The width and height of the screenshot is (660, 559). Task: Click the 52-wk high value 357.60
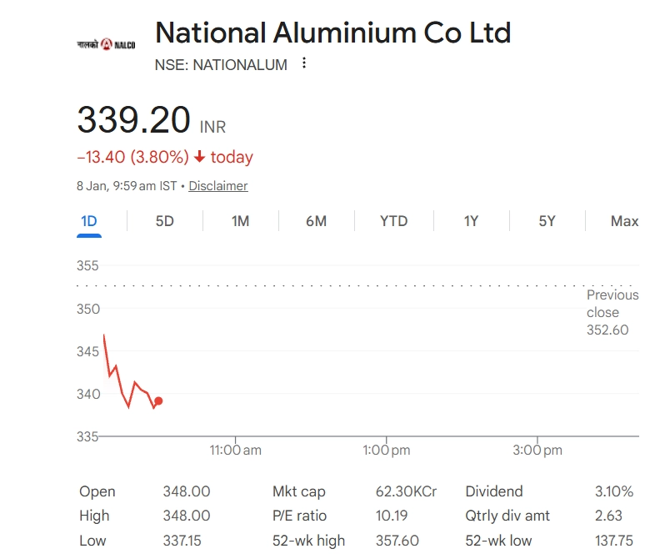point(397,541)
